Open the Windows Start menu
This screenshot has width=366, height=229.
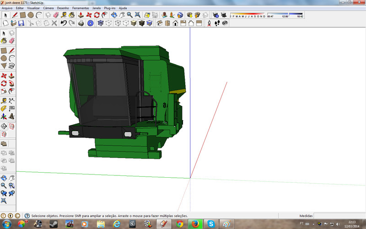(6, 224)
